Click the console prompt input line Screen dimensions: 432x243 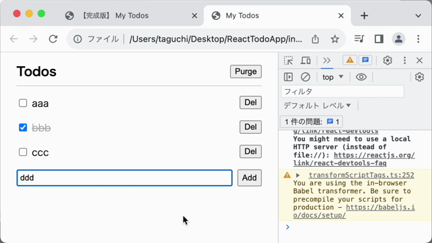358,227
